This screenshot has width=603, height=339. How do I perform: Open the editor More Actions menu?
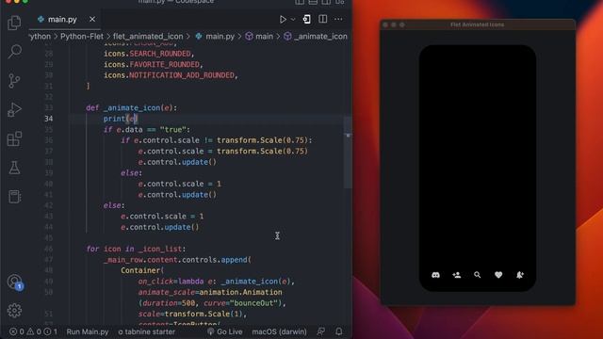tap(338, 19)
